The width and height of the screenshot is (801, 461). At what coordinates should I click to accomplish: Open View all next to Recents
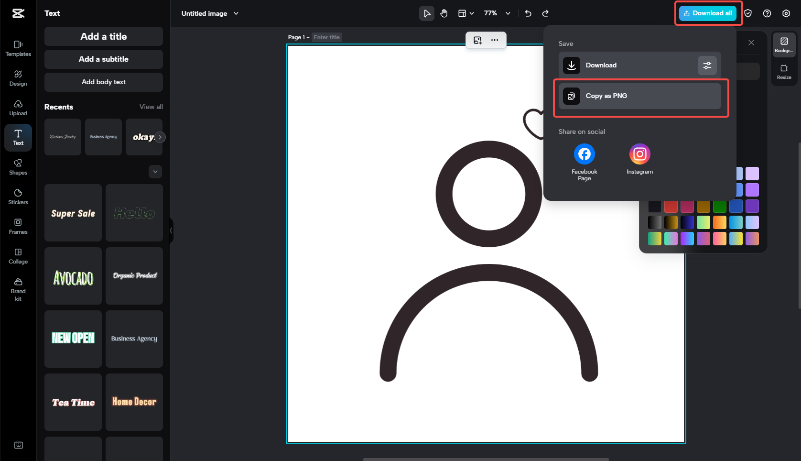pyautogui.click(x=151, y=107)
